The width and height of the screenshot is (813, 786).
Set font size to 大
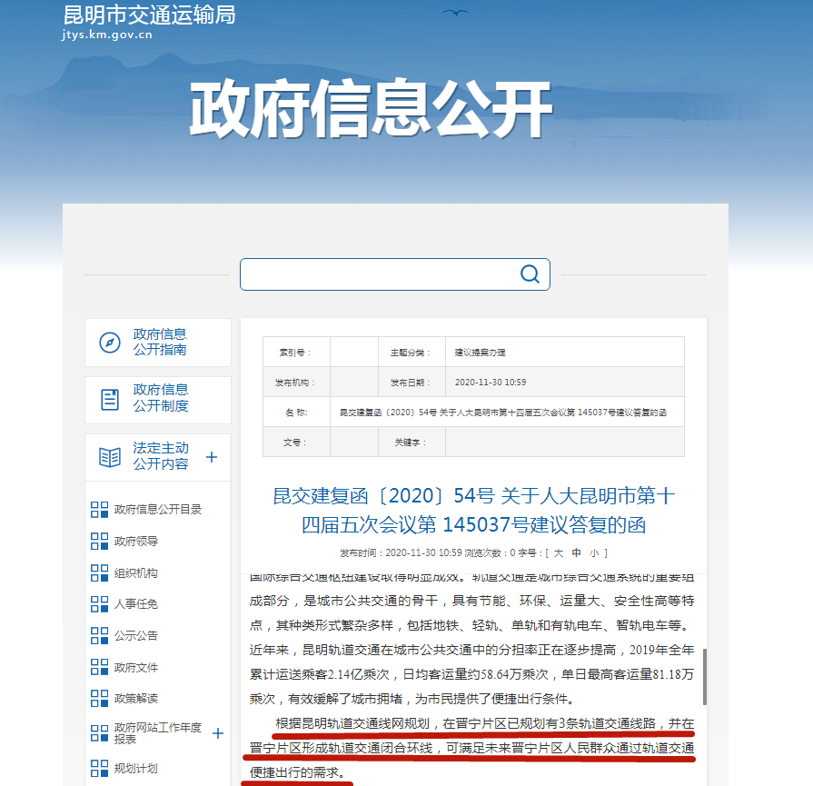point(559,553)
